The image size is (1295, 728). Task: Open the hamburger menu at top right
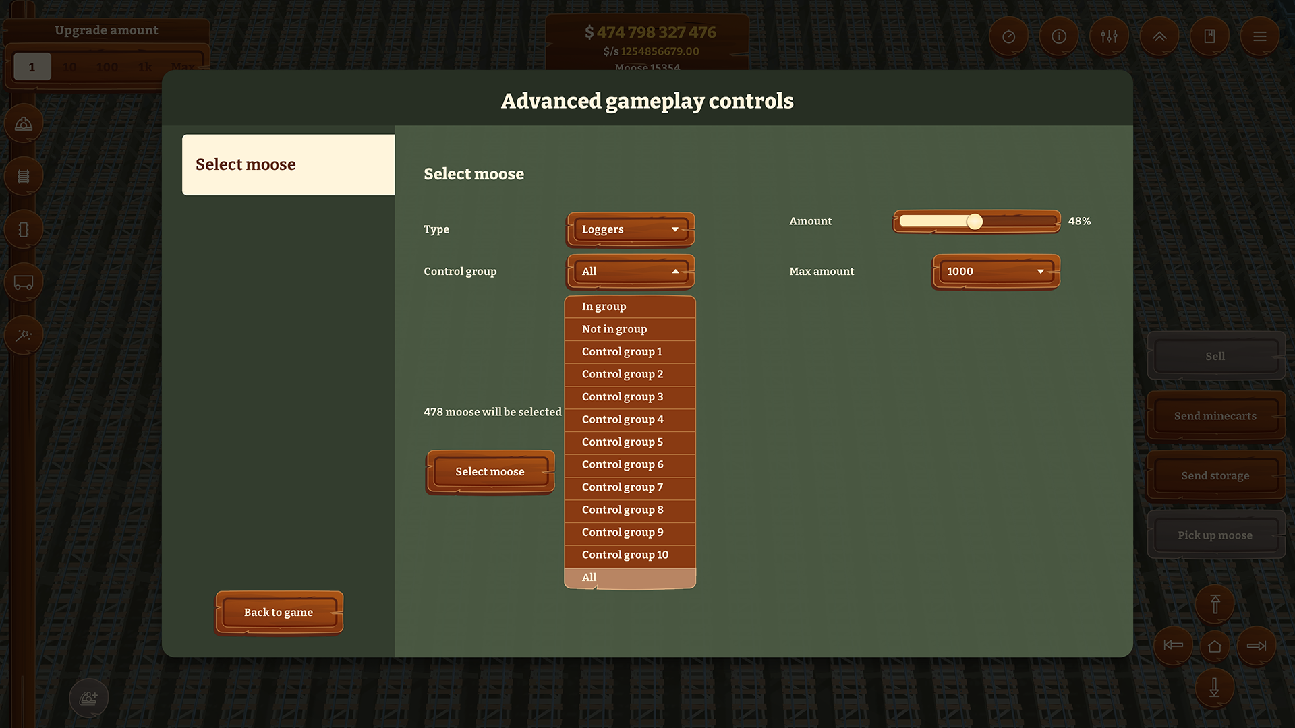(1259, 36)
